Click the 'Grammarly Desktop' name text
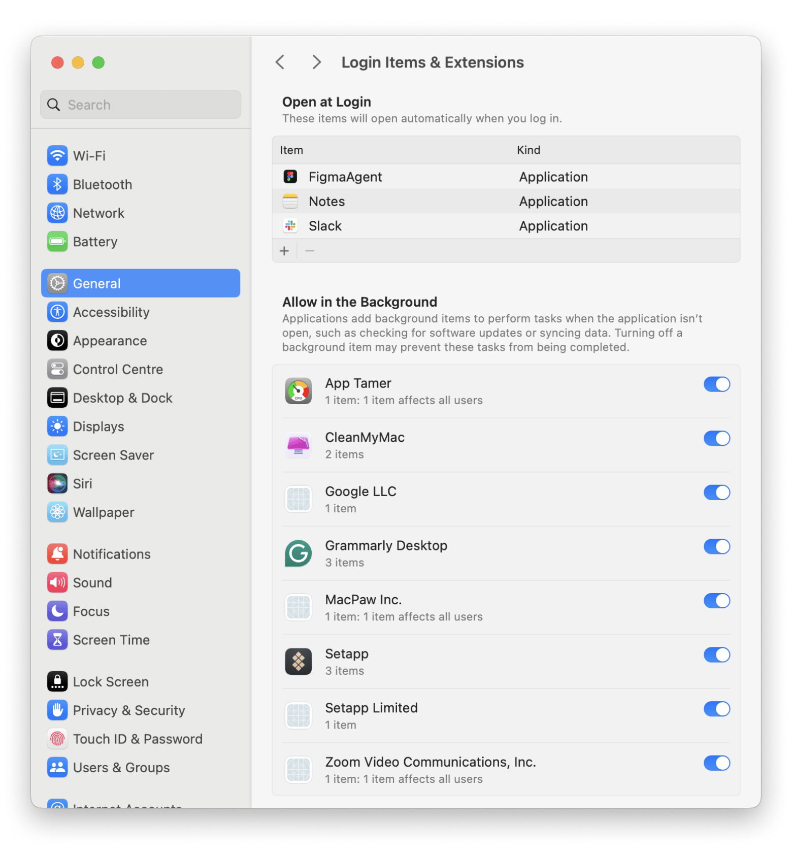This screenshot has width=792, height=854. 386,545
